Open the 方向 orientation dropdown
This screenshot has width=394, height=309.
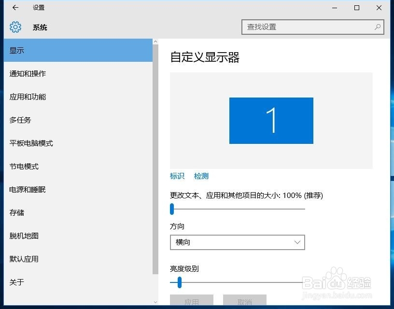pos(237,242)
